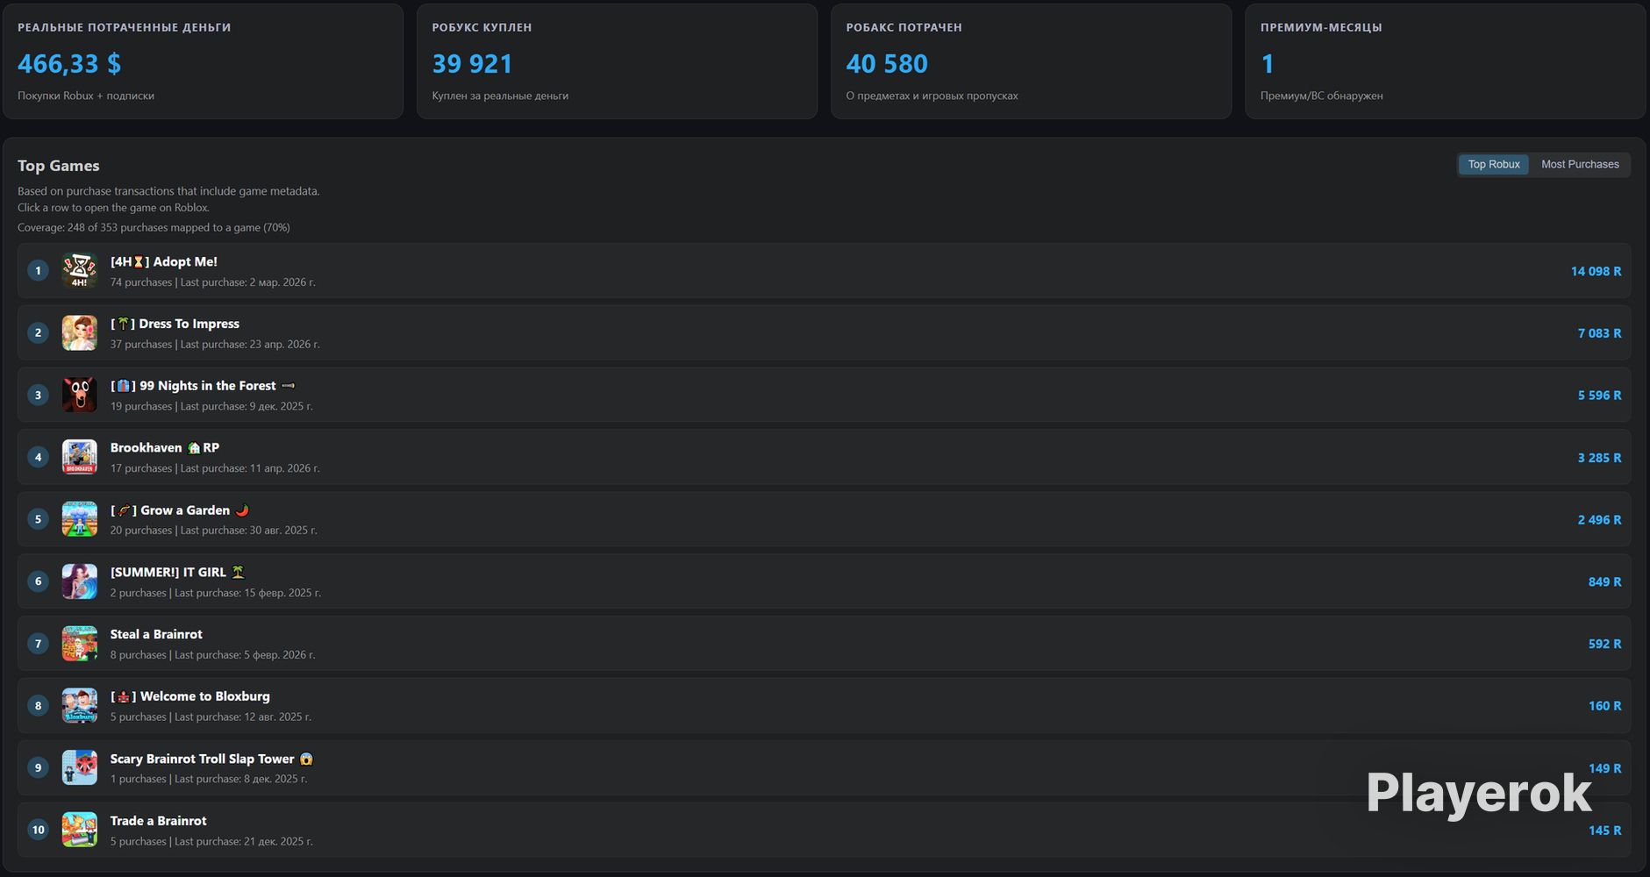Screen dimensions: 1650x877
Task: Click the '99 Nights in the Forest' title
Action: point(203,386)
